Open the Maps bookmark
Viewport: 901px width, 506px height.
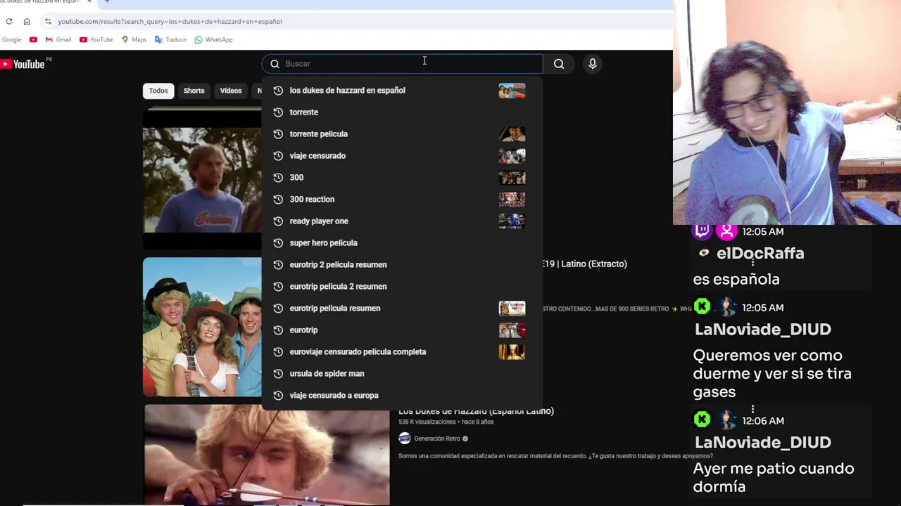pyautogui.click(x=134, y=39)
